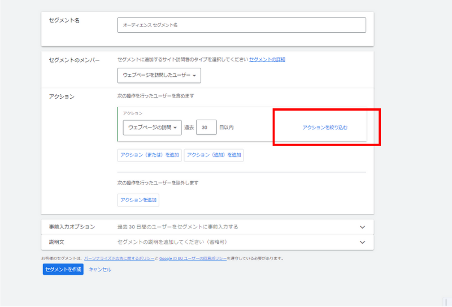Click the 説明文 row label
Image resolution: width=452 pixels, height=307 pixels.
57,242
